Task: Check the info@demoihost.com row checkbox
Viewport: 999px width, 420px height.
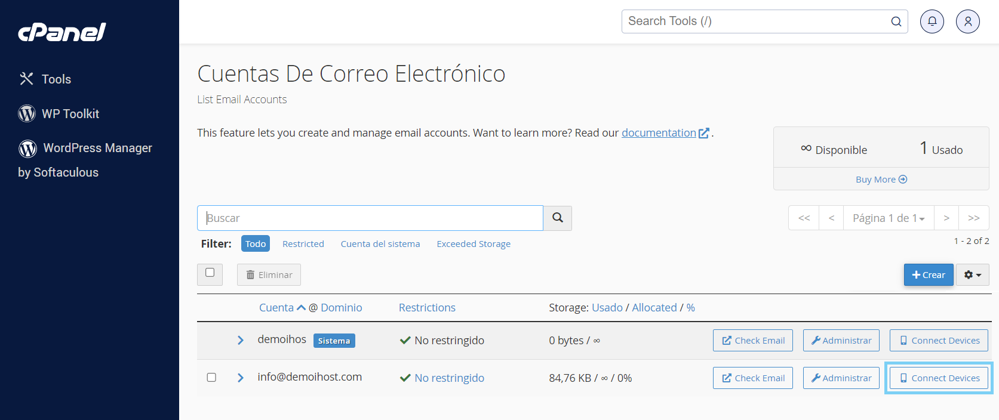Action: [x=211, y=377]
